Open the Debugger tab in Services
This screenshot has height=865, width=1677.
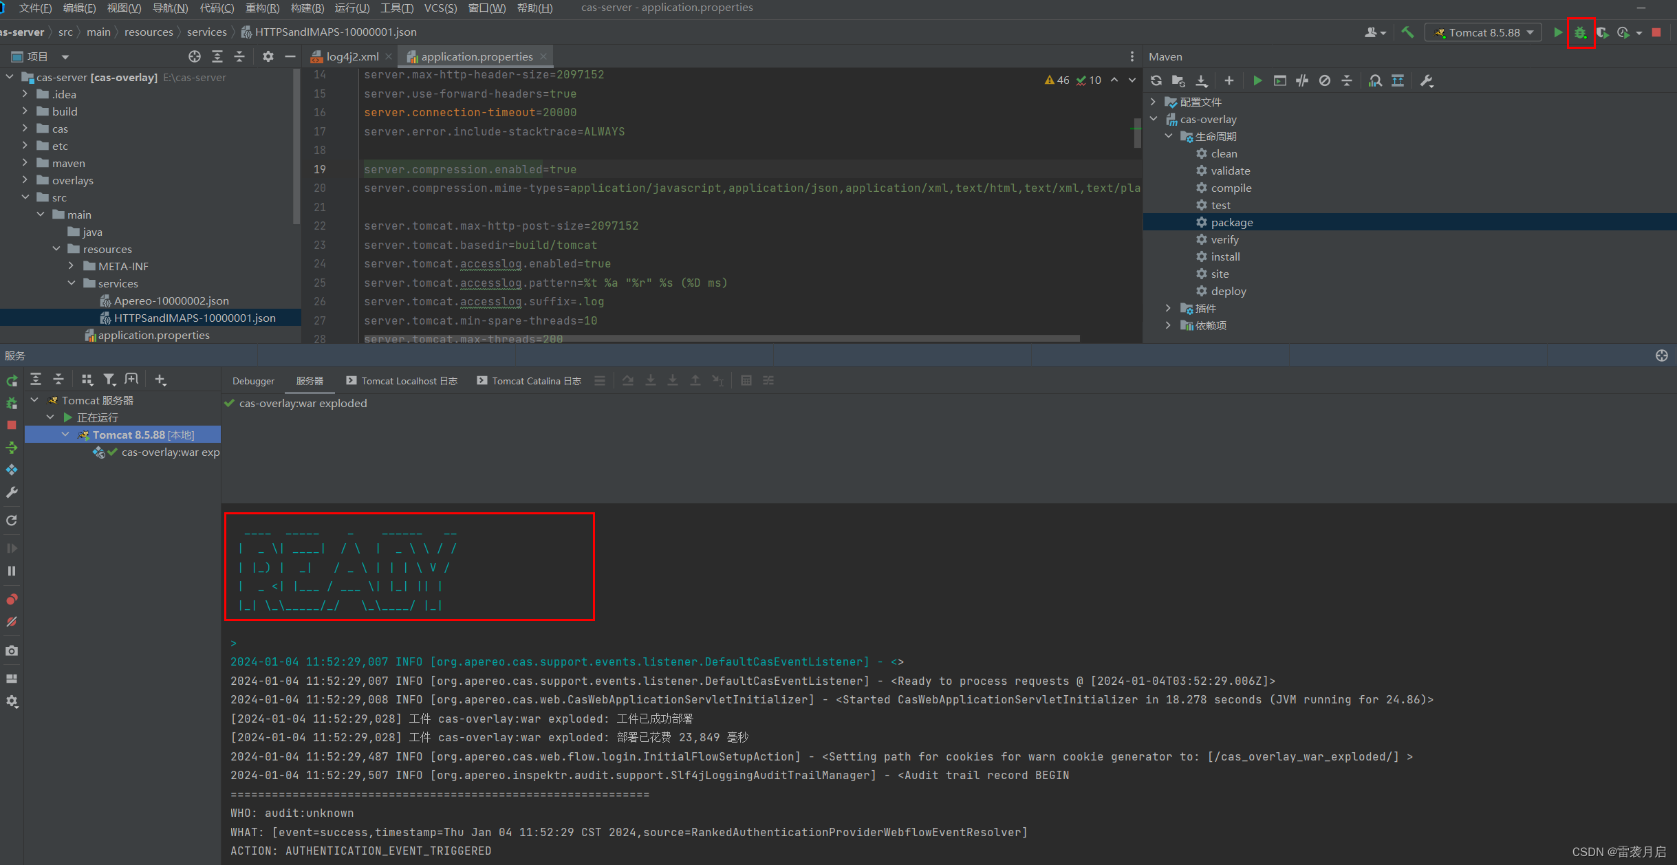(253, 381)
